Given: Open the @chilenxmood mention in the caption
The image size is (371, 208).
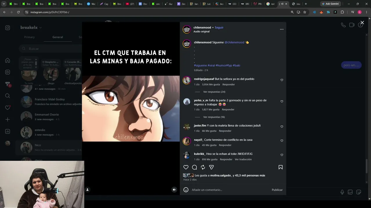Looking at the screenshot, I should click(234, 42).
